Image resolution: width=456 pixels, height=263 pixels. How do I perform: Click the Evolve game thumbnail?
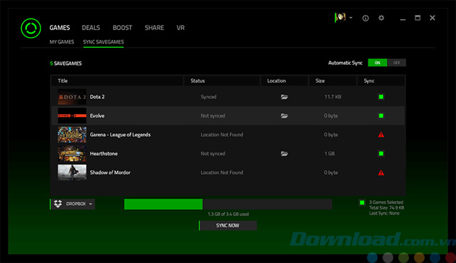pos(72,115)
